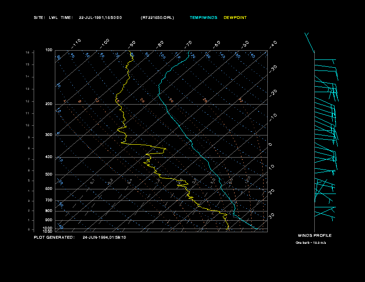
Task: Click the "20" isotherm label on right edge
Action: 271,192
